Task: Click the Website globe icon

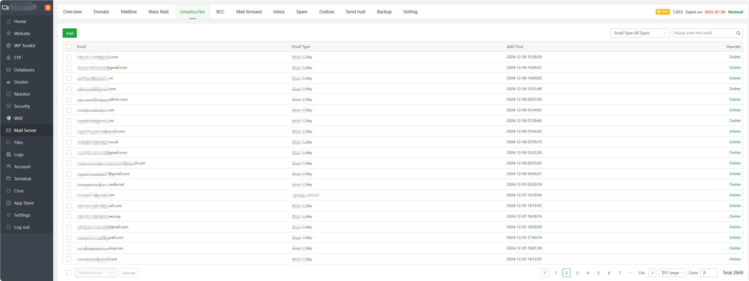Action: tap(9, 33)
